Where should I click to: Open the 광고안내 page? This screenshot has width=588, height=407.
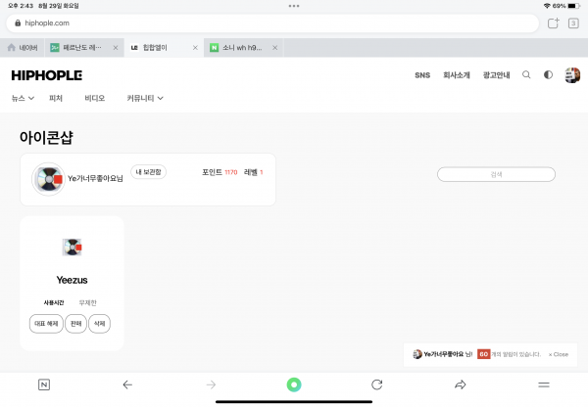[496, 75]
